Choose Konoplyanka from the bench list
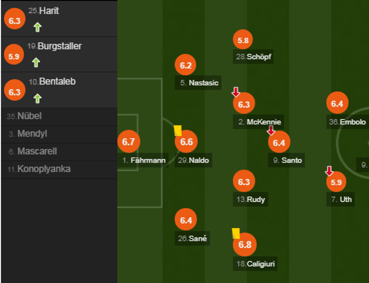This screenshot has width=369, height=283. pos(44,169)
